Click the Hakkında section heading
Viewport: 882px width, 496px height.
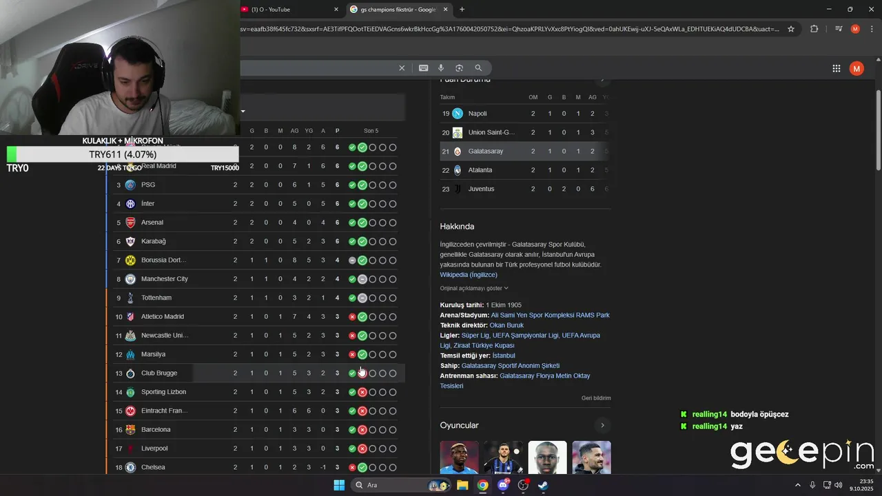tap(457, 227)
